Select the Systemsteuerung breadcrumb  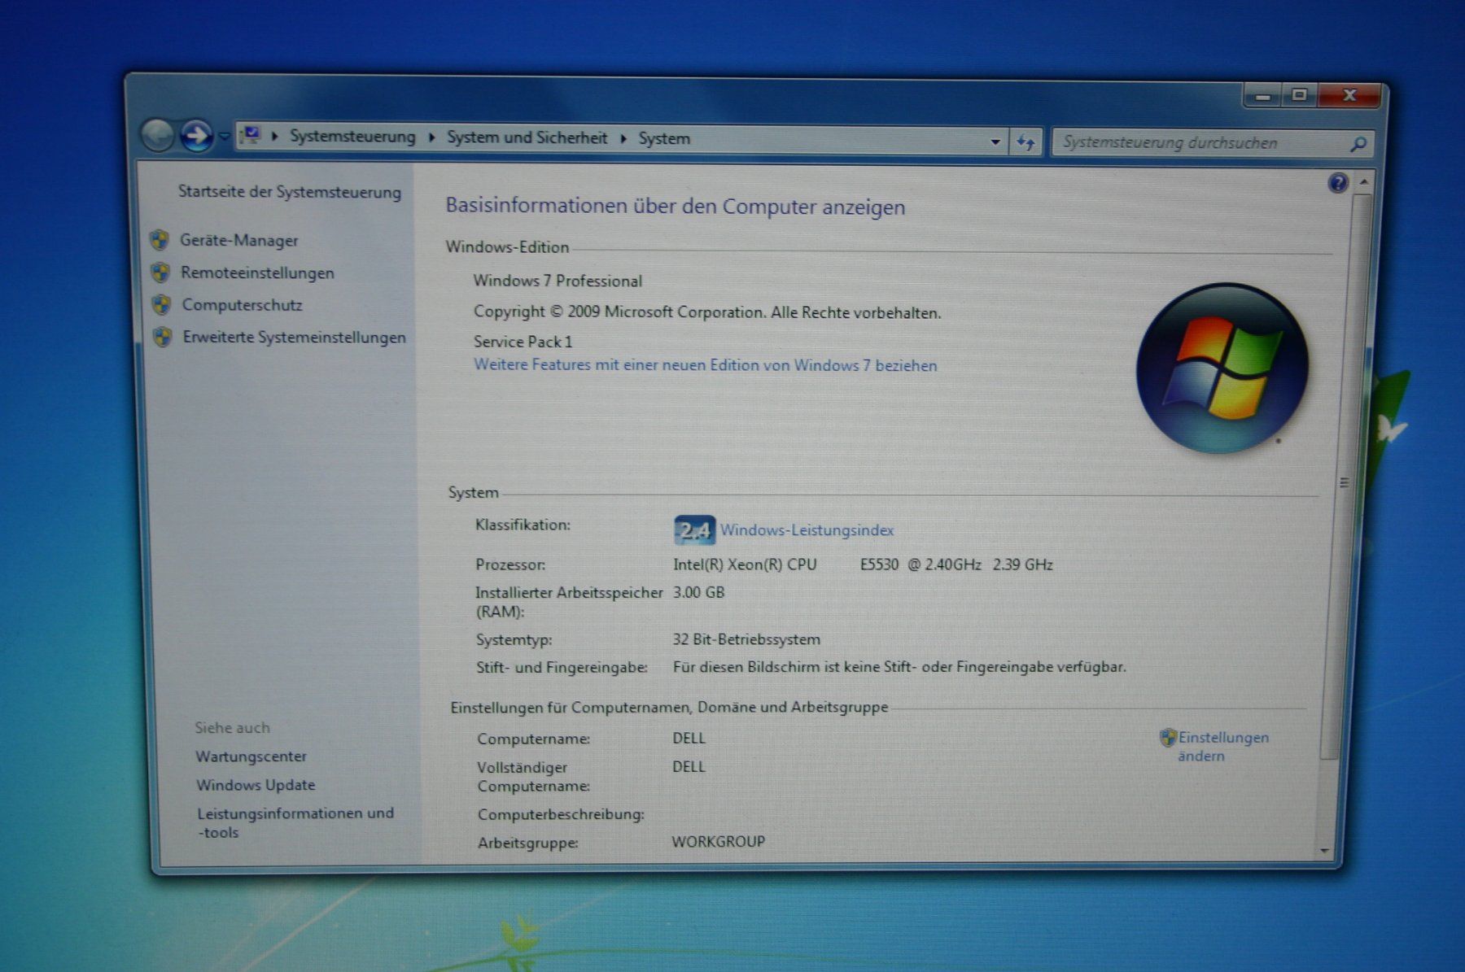[x=352, y=137]
